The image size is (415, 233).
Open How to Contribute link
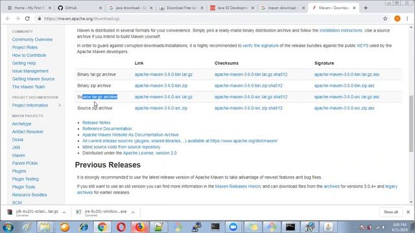coord(29,55)
